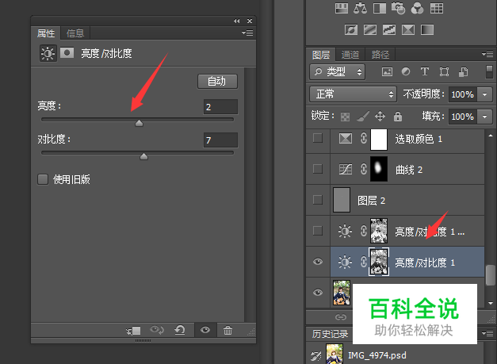Screen dimensions: 497x364
Task: Filter layers by type (T) icon
Action: tap(425, 71)
